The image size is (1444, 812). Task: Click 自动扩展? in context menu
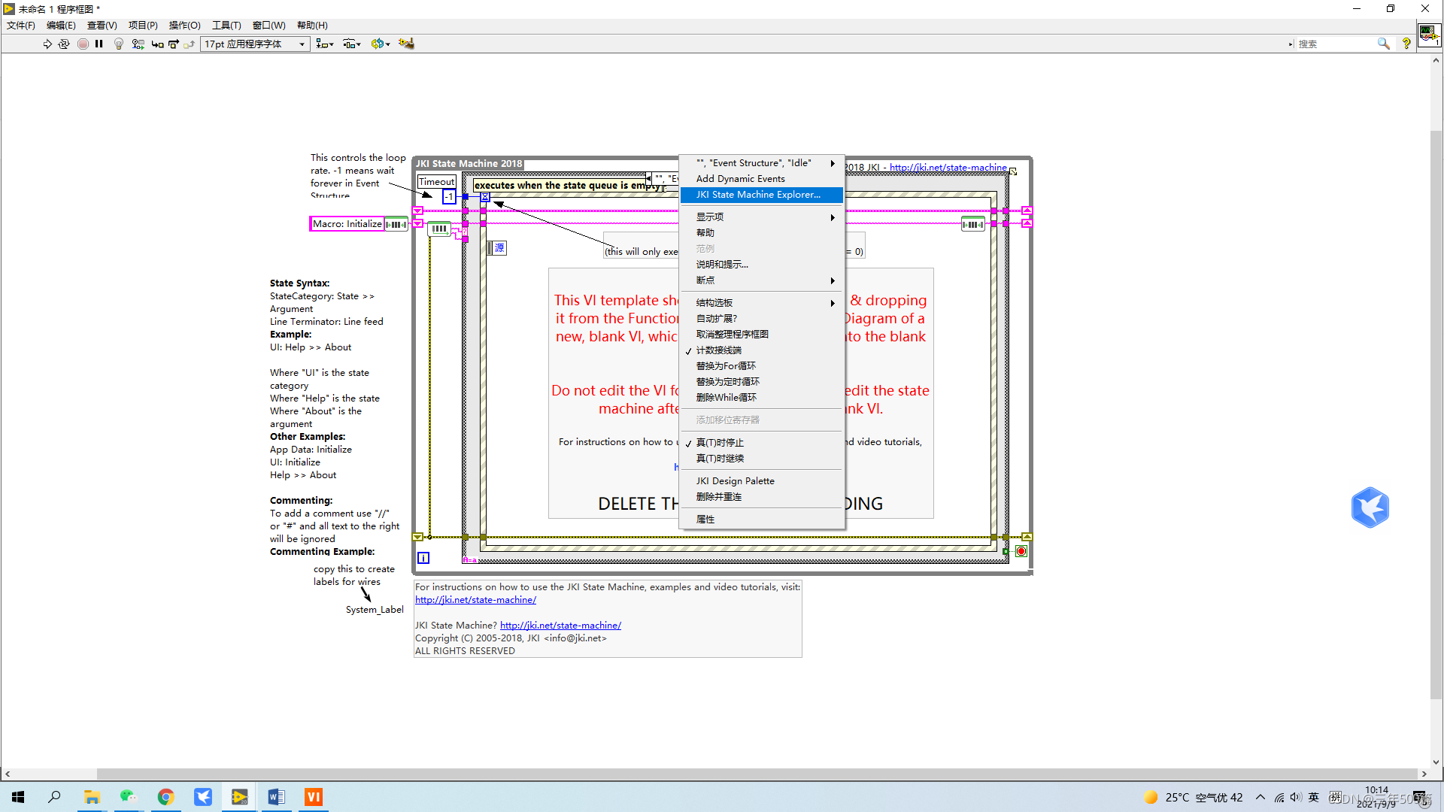tap(761, 318)
